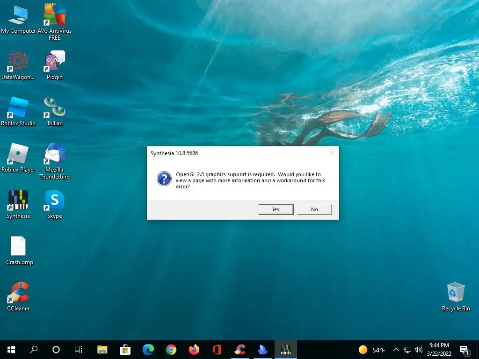Open Task View in the taskbar
The image size is (479, 359).
[x=79, y=350]
